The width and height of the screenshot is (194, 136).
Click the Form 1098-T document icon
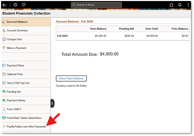4,109
